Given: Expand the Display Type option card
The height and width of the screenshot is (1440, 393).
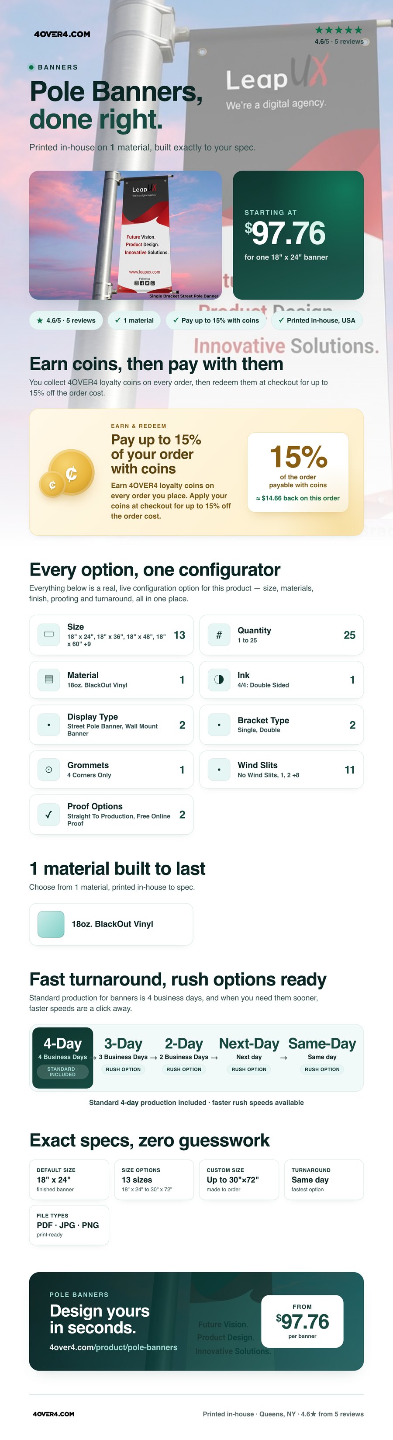Looking at the screenshot, I should (x=111, y=725).
